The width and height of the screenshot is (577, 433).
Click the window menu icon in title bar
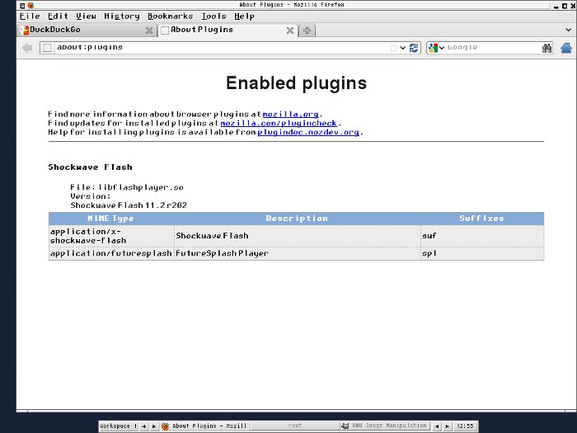point(22,5)
